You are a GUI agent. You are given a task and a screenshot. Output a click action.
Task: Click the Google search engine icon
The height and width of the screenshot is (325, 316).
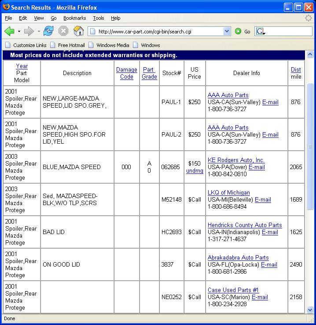point(260,32)
